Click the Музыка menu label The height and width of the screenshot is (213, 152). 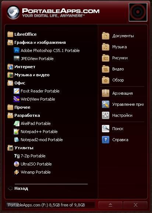120,47
